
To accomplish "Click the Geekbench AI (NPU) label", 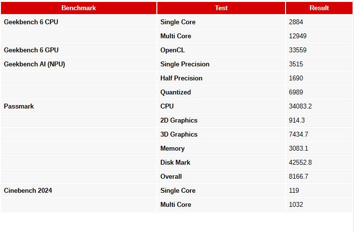I will tap(34, 64).
